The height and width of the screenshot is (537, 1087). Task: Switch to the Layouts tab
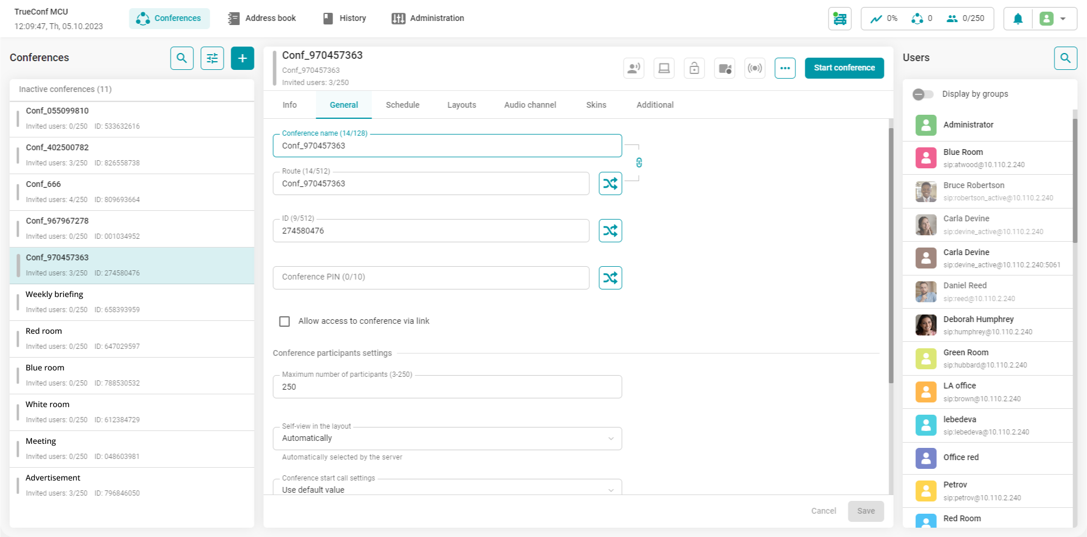pyautogui.click(x=461, y=105)
